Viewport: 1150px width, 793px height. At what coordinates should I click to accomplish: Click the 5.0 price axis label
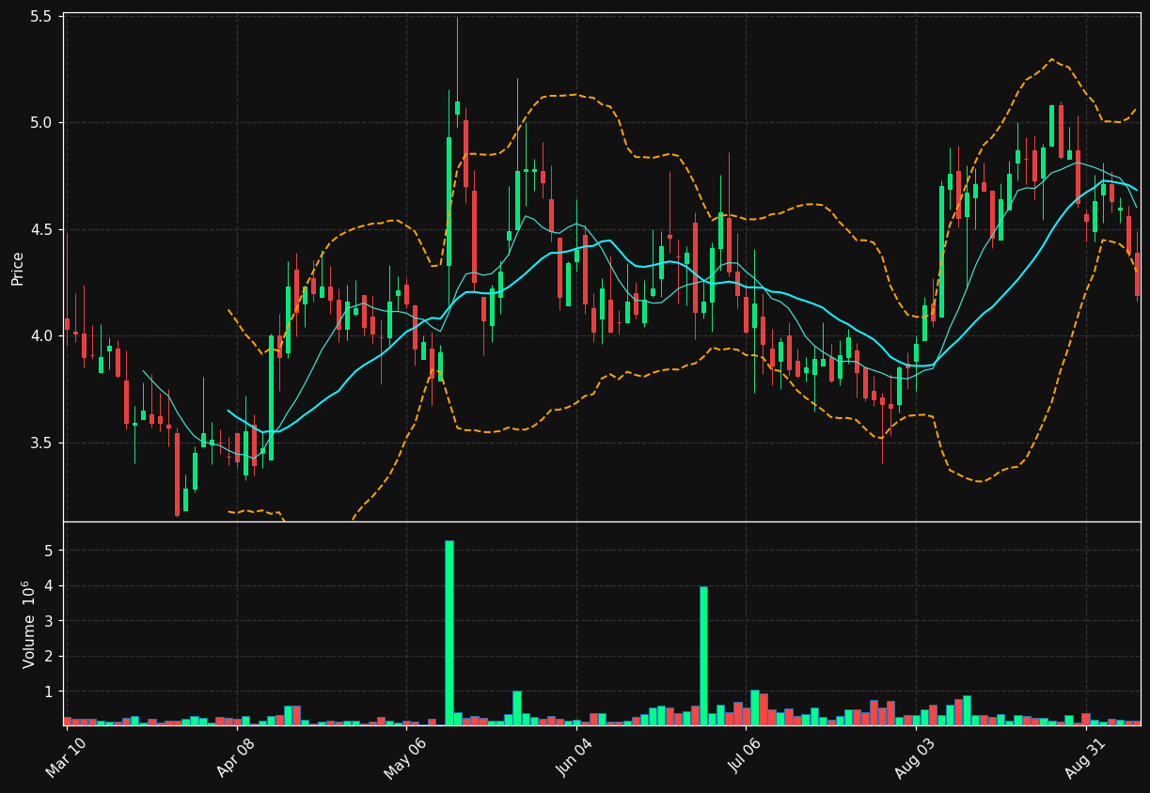point(43,123)
